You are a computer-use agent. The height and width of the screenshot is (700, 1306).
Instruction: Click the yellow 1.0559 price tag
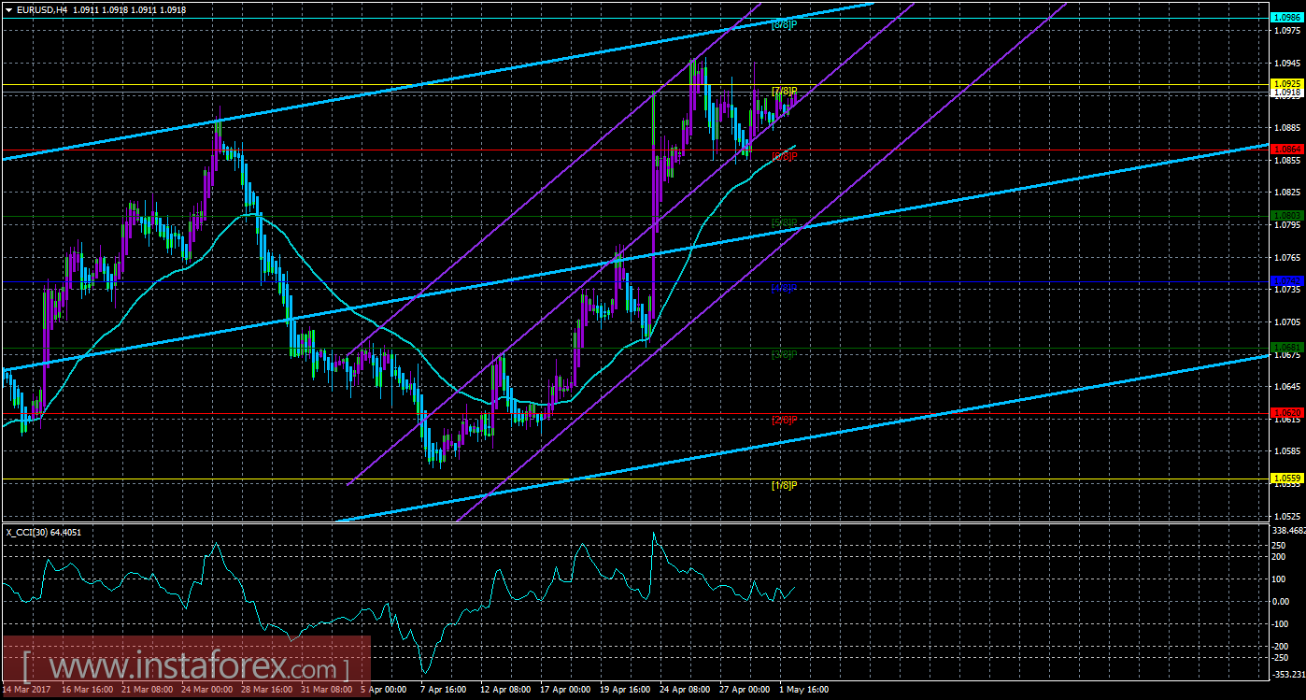point(1285,478)
